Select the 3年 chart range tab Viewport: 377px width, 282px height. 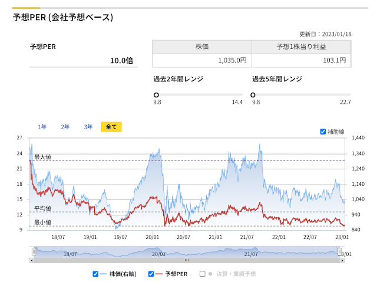click(x=88, y=127)
